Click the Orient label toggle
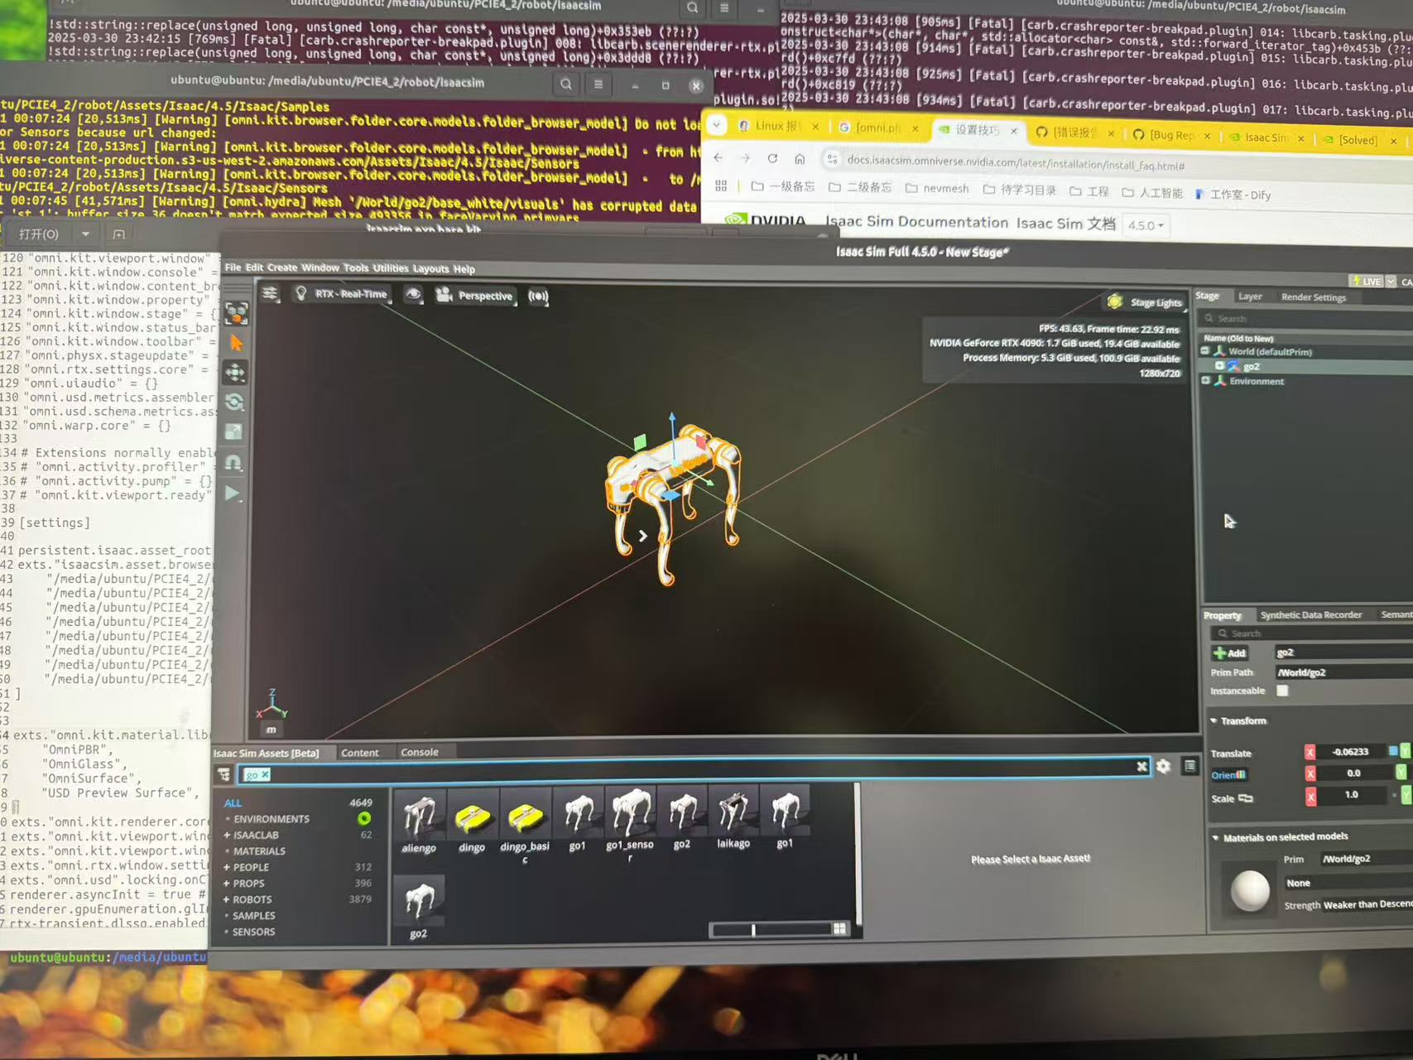 pyautogui.click(x=1228, y=775)
